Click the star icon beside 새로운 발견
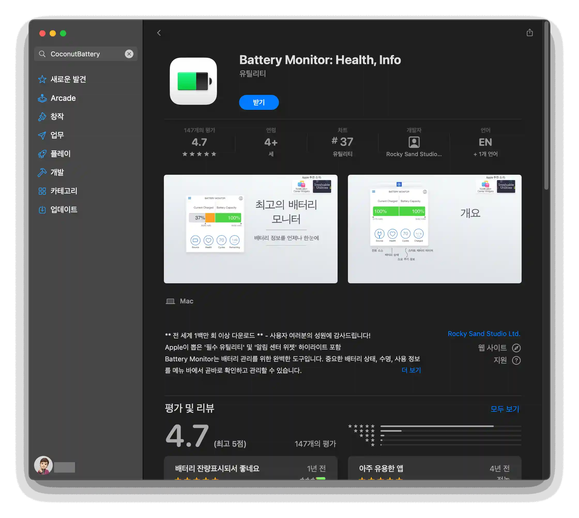The height and width of the screenshot is (518, 579). coord(42,79)
